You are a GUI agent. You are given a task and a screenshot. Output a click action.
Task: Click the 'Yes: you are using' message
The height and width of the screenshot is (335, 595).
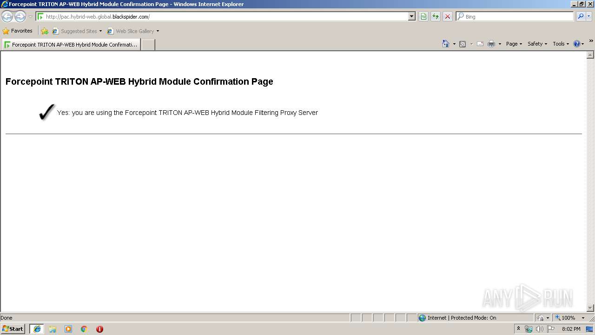tap(187, 113)
